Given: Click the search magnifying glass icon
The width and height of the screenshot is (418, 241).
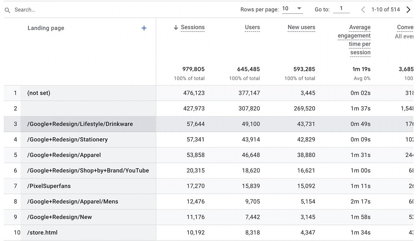Looking at the screenshot, I should (x=7, y=10).
